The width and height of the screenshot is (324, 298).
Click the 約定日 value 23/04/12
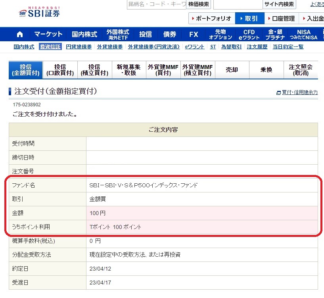pos(100,269)
